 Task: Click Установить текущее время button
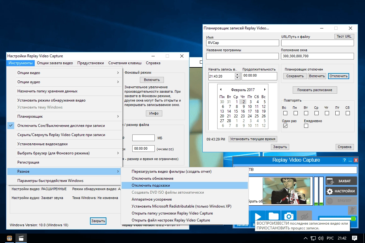click(x=253, y=139)
